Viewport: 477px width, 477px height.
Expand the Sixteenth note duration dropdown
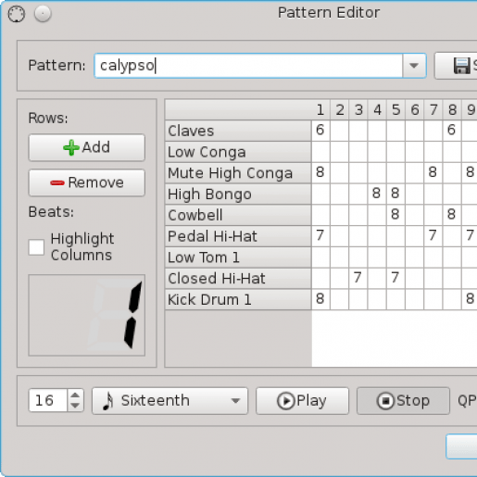[235, 401]
